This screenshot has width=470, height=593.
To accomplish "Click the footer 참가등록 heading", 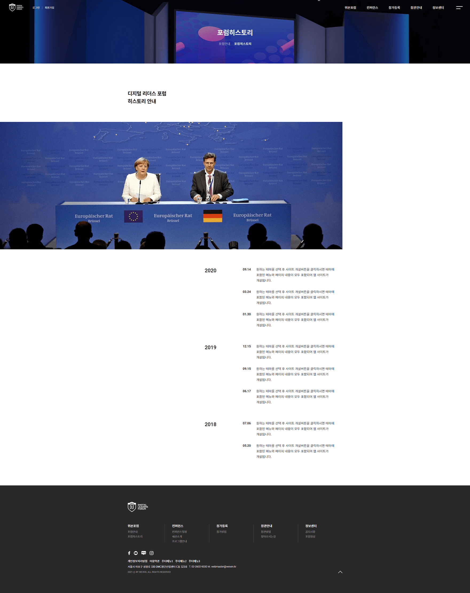I will [x=222, y=526].
